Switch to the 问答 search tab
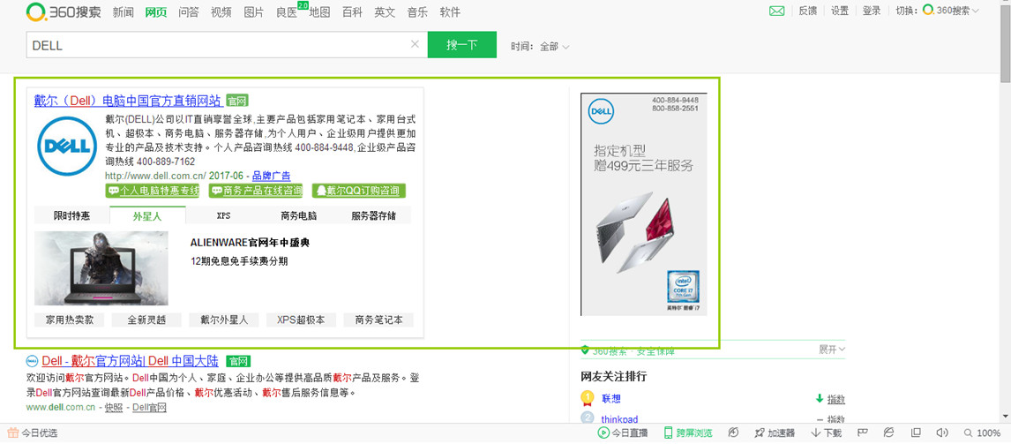 pyautogui.click(x=188, y=11)
